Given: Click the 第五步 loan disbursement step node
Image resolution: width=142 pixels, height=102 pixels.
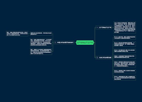Looking at the screenshot, I should pyautogui.click(x=125, y=64).
